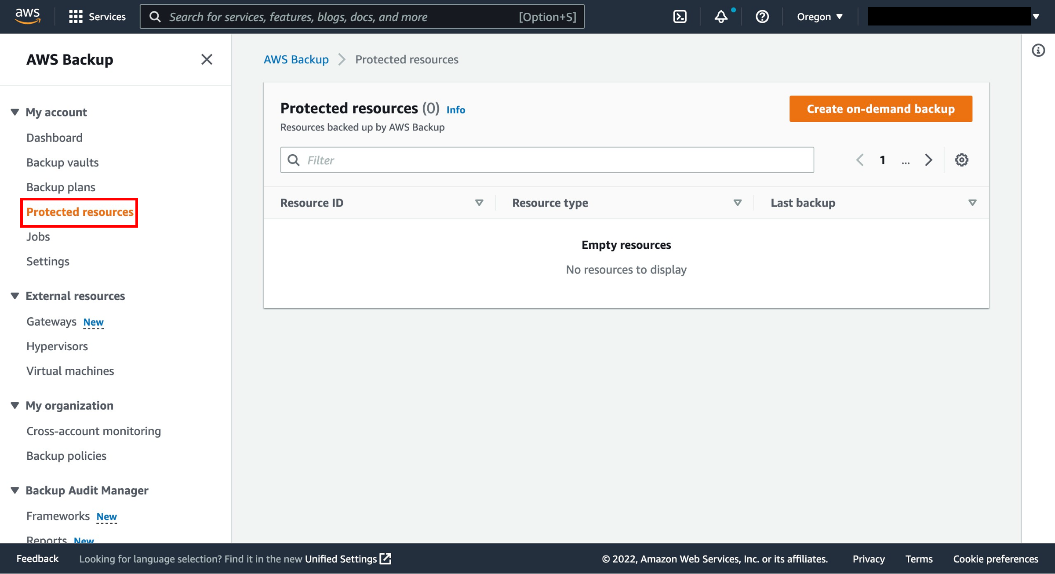The height and width of the screenshot is (574, 1055).
Task: Select page number 1
Action: tap(882, 160)
